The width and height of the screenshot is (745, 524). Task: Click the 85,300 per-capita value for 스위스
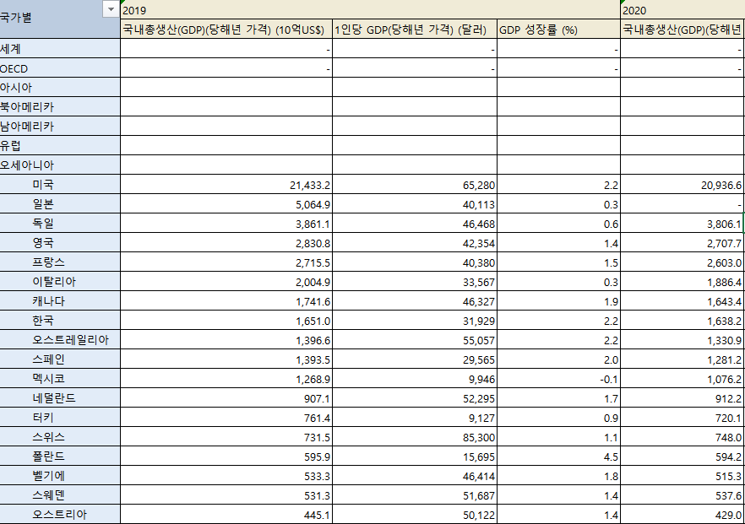tap(414, 438)
